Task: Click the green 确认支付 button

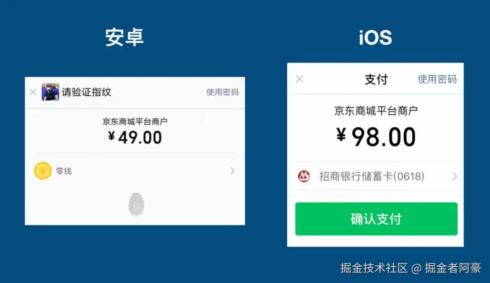Action: (x=376, y=219)
